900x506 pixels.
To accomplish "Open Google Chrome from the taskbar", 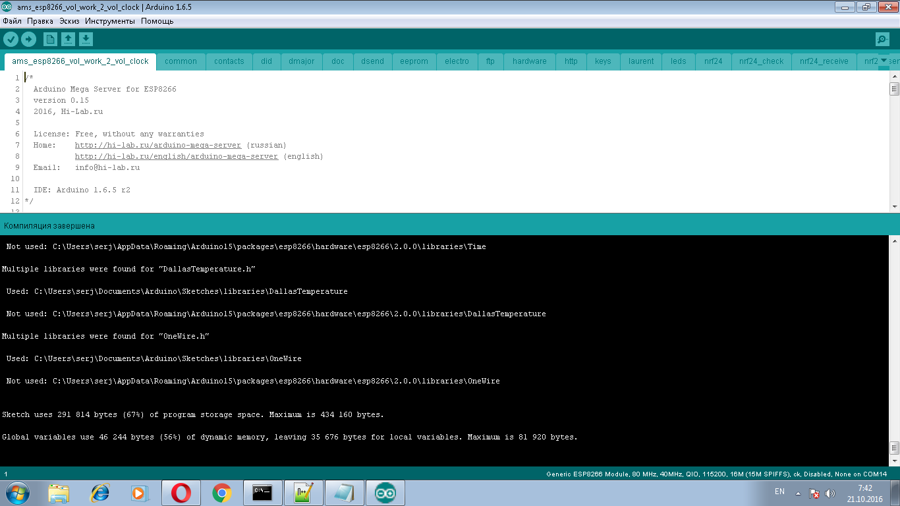I will tap(222, 493).
